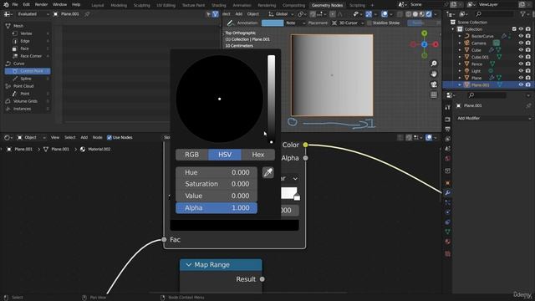Open the Note annotation layer dropdown

295,23
